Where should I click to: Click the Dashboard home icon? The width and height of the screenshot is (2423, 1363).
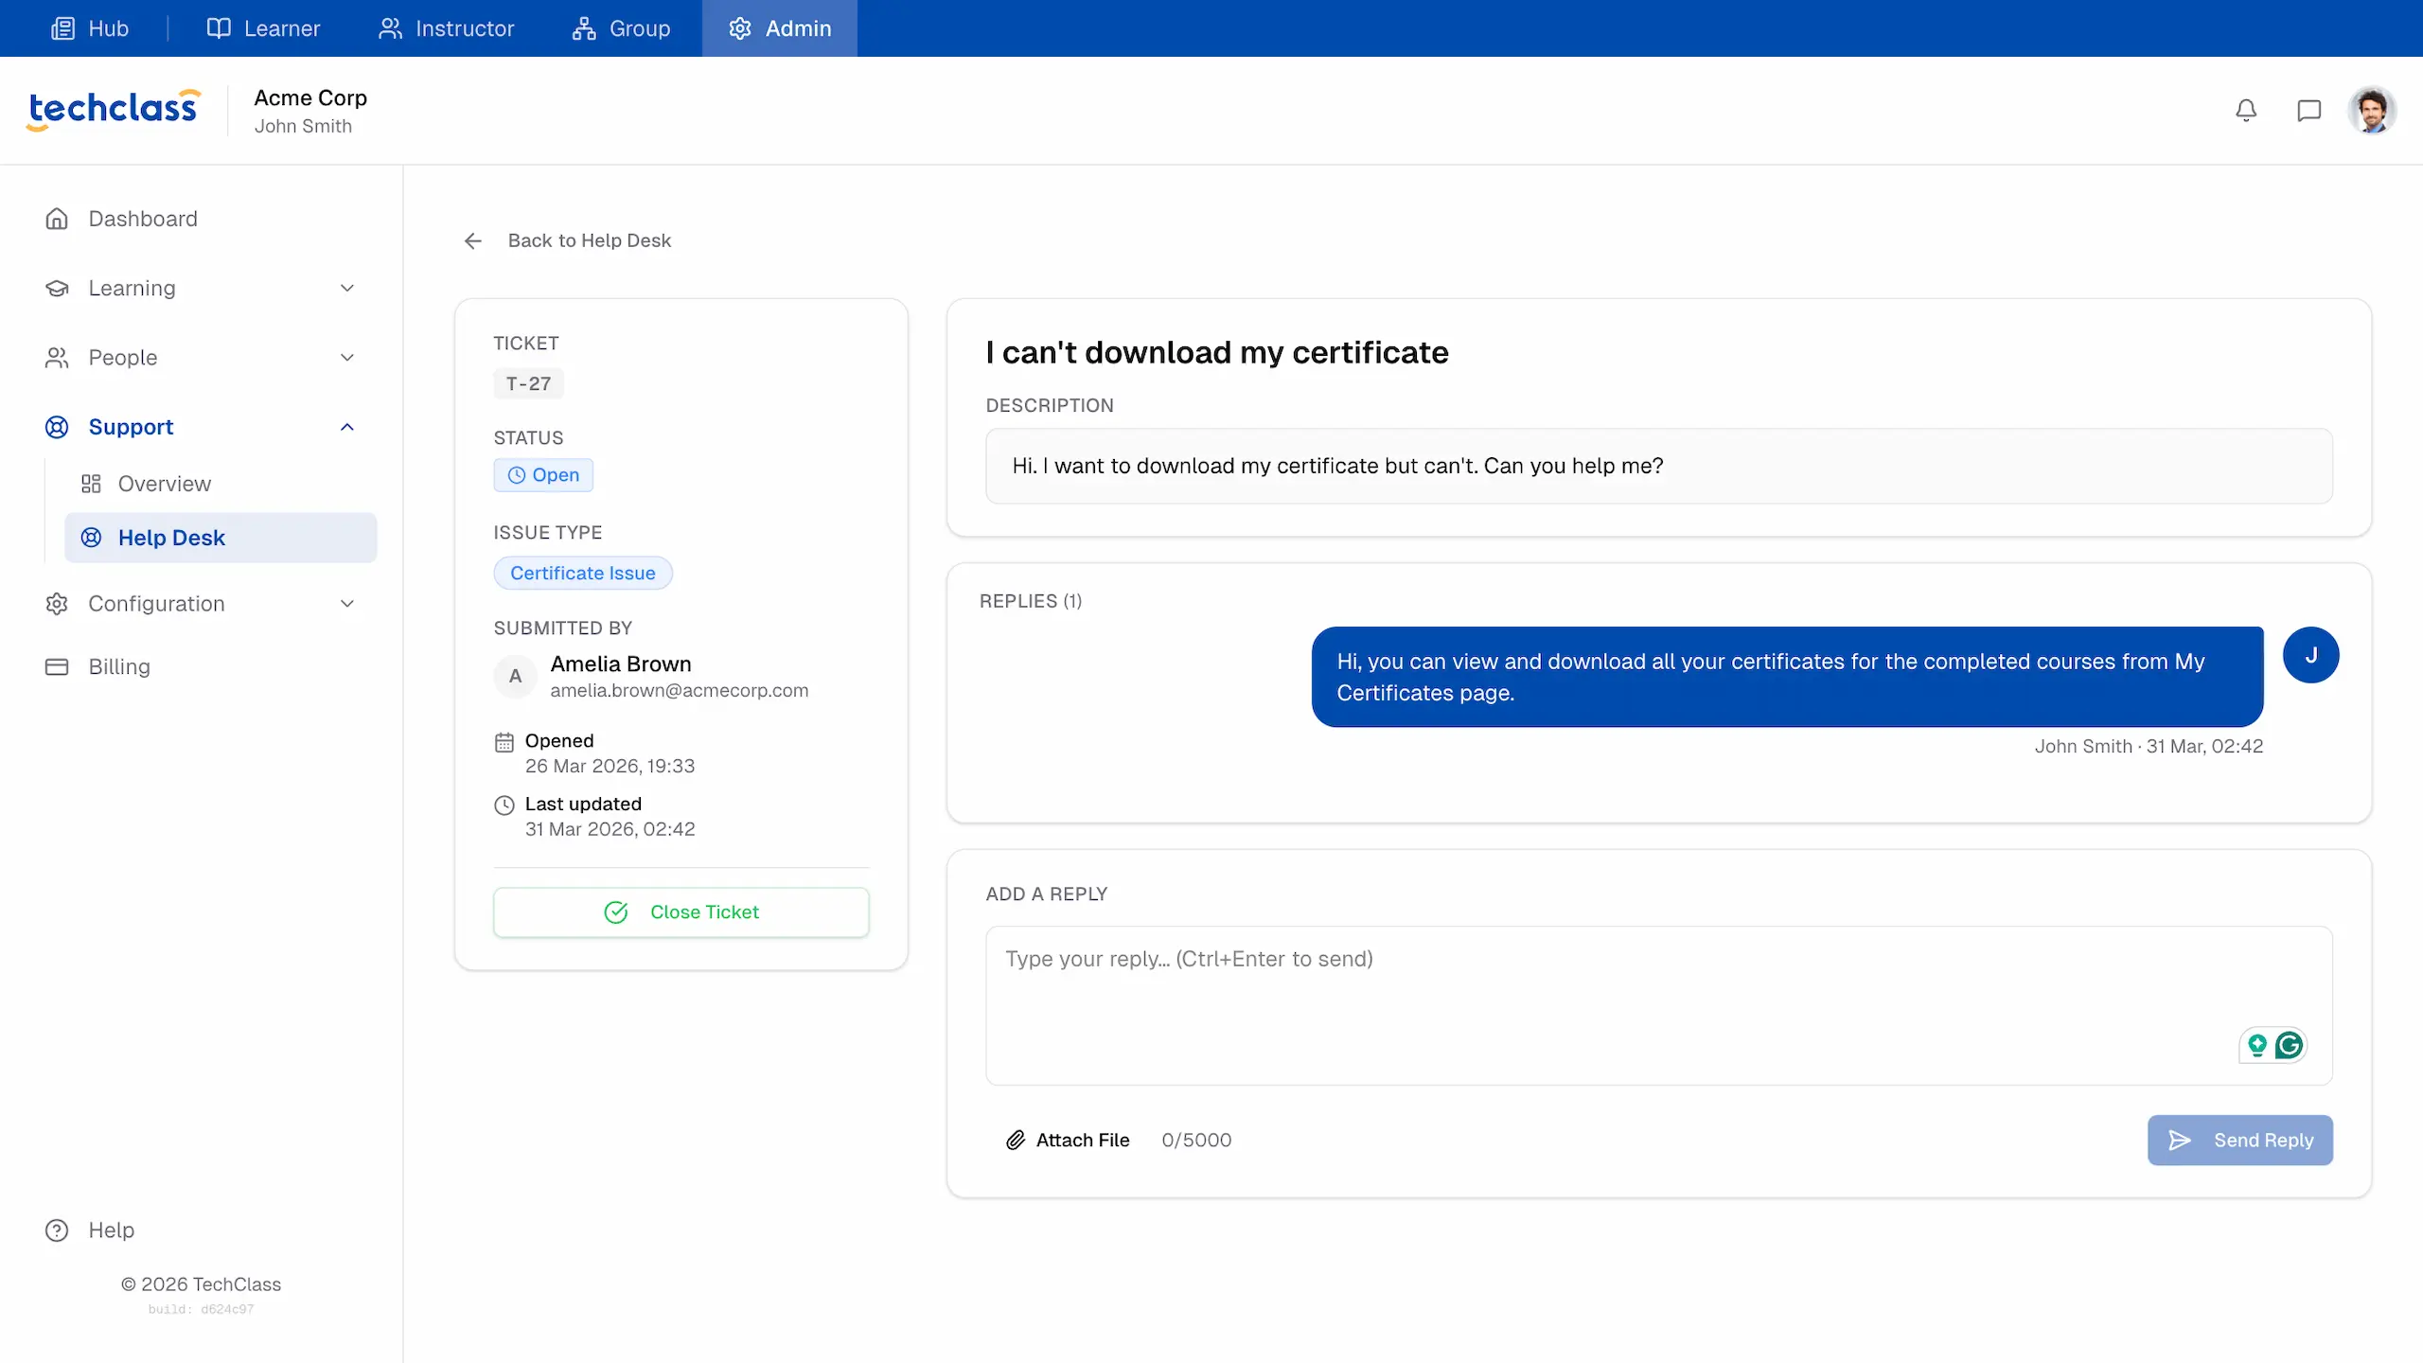(57, 219)
